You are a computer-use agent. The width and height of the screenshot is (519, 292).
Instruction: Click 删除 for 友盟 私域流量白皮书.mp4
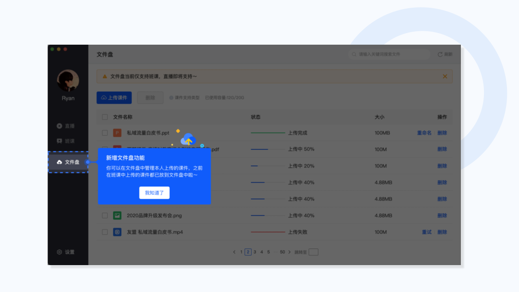point(442,232)
